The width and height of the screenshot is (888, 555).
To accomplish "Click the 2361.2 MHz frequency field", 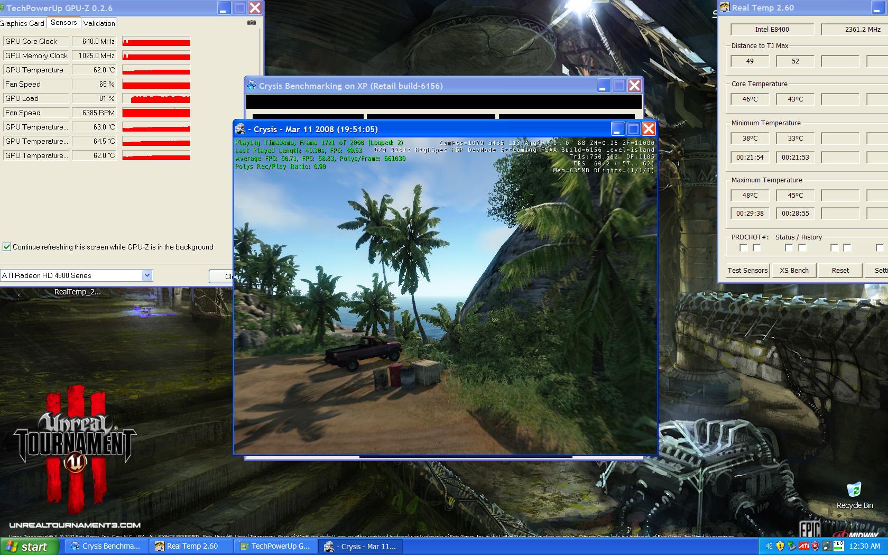I will click(x=854, y=30).
